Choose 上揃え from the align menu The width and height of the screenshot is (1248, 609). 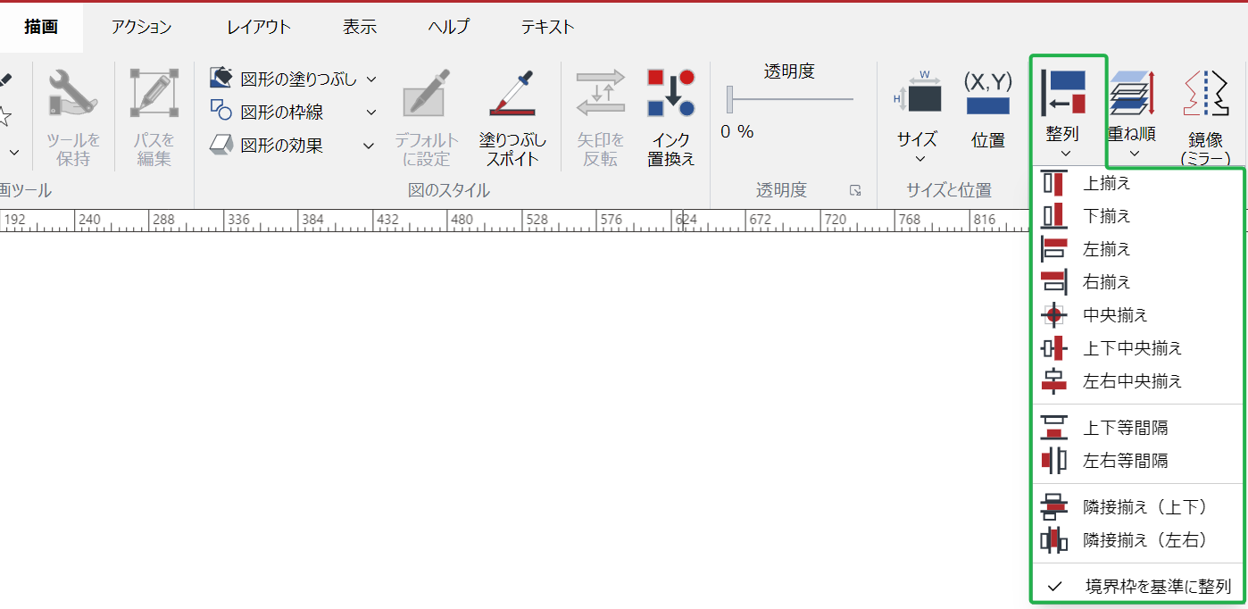point(1137,184)
